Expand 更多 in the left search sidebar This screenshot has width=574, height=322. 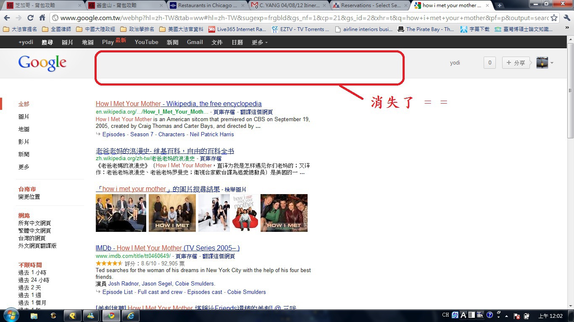24,167
